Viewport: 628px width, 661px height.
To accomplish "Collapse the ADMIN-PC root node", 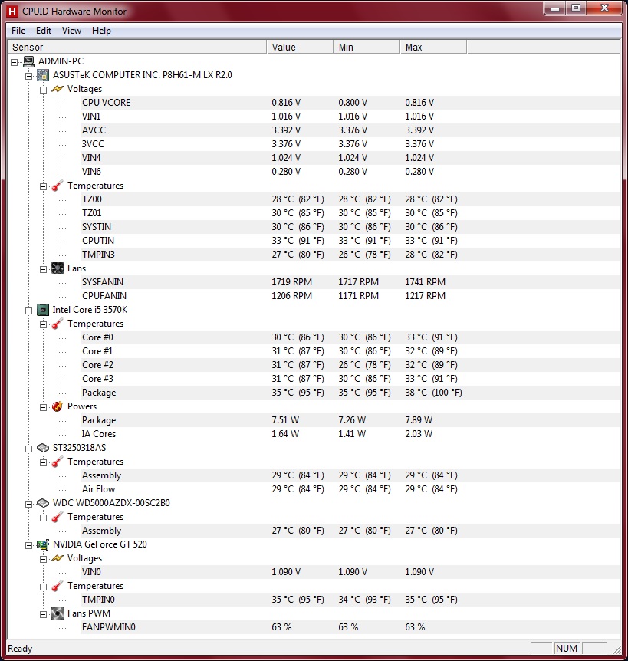I will pyautogui.click(x=15, y=62).
